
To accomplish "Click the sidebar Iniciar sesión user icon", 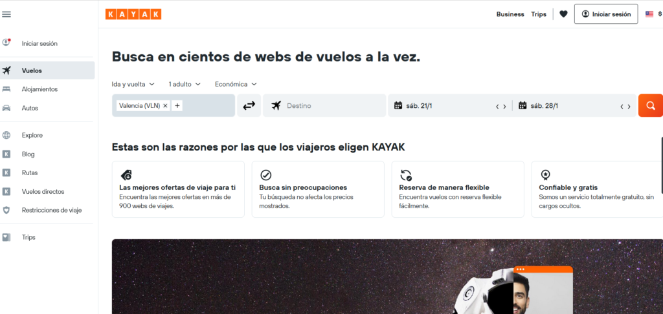I will pos(6,43).
